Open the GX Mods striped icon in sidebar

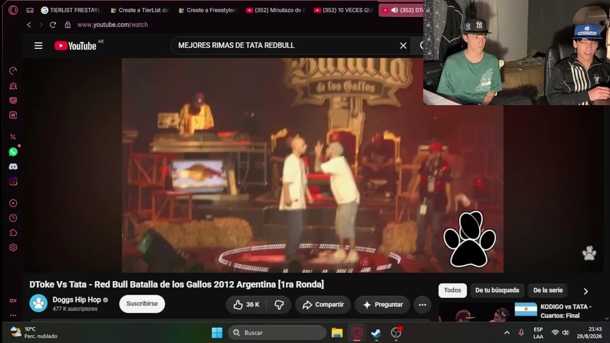[13, 101]
